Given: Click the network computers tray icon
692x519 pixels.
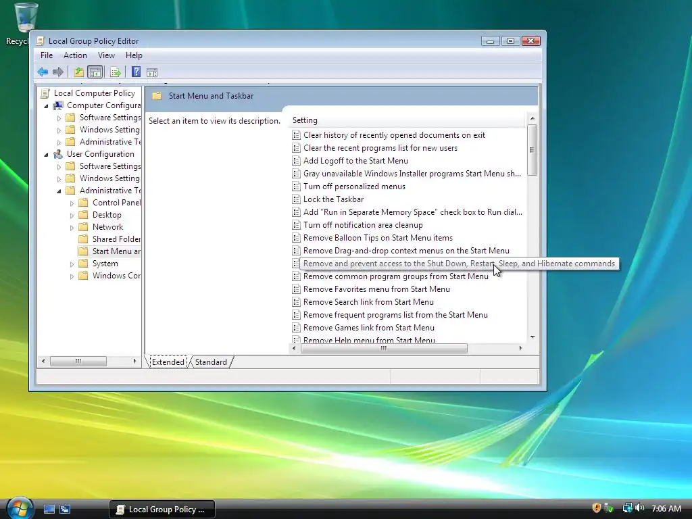Looking at the screenshot, I should (627, 508).
